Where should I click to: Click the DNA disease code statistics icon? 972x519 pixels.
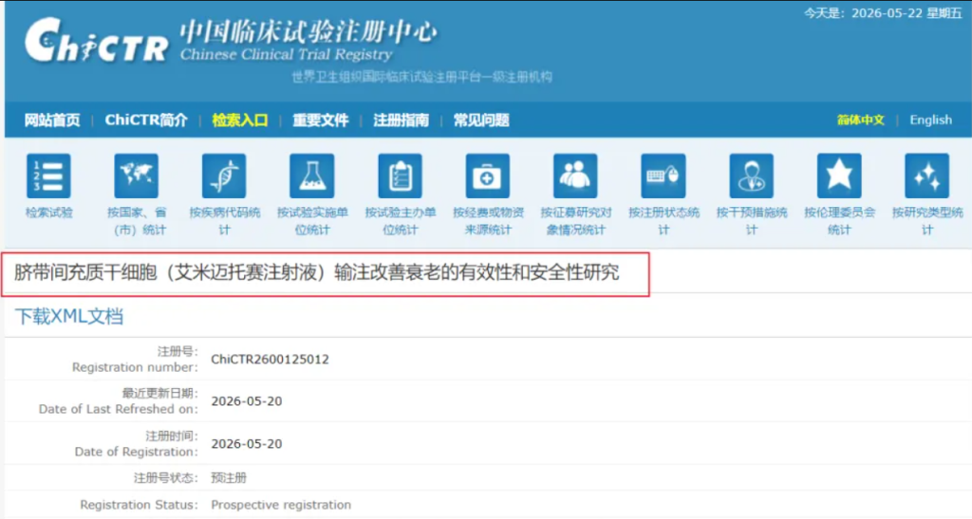[x=224, y=176]
